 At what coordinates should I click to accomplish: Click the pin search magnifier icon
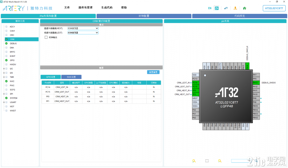click(x=256, y=161)
